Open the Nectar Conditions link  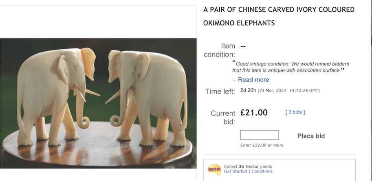tap(262, 171)
